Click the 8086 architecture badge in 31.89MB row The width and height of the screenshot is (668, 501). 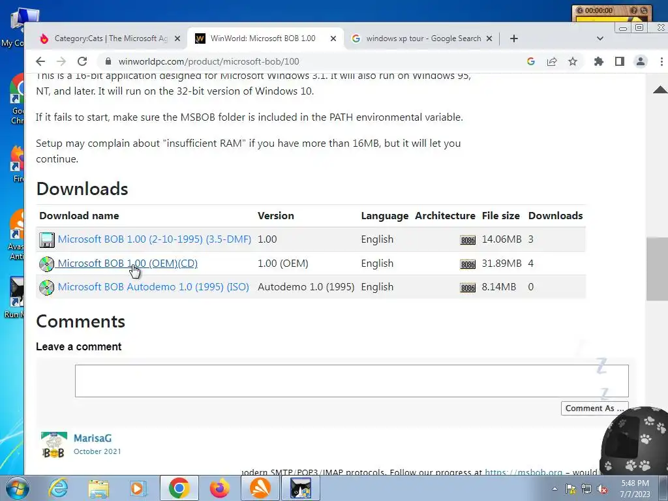pos(468,264)
